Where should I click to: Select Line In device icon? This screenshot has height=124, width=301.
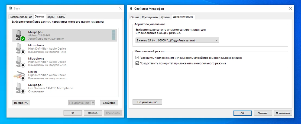(20, 75)
